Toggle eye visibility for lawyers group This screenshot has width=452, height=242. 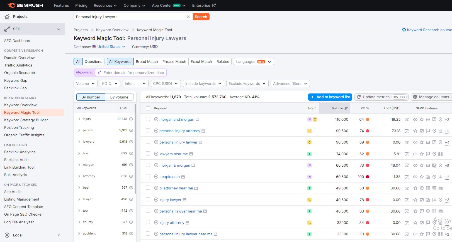[131, 142]
